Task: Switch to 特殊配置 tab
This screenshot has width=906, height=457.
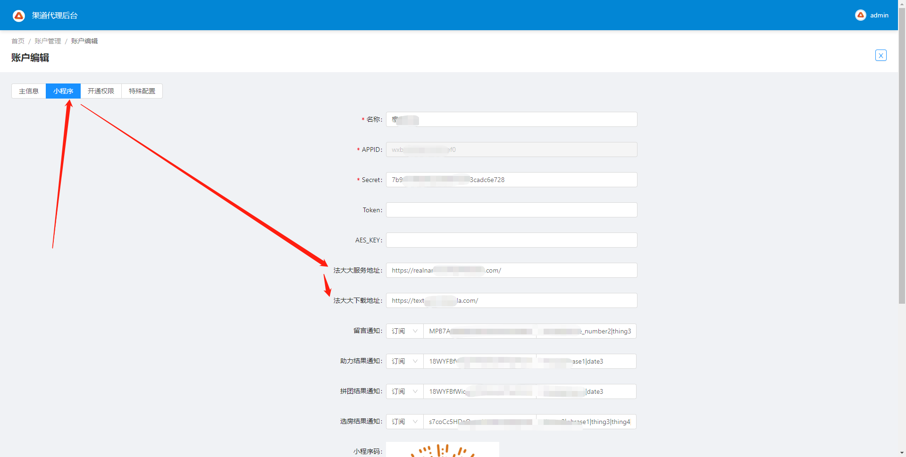Action: [x=142, y=91]
